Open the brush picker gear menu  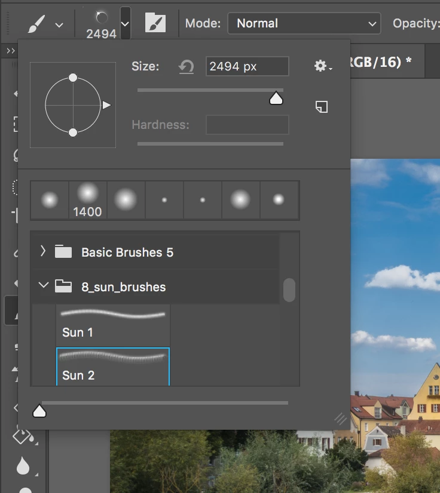323,66
